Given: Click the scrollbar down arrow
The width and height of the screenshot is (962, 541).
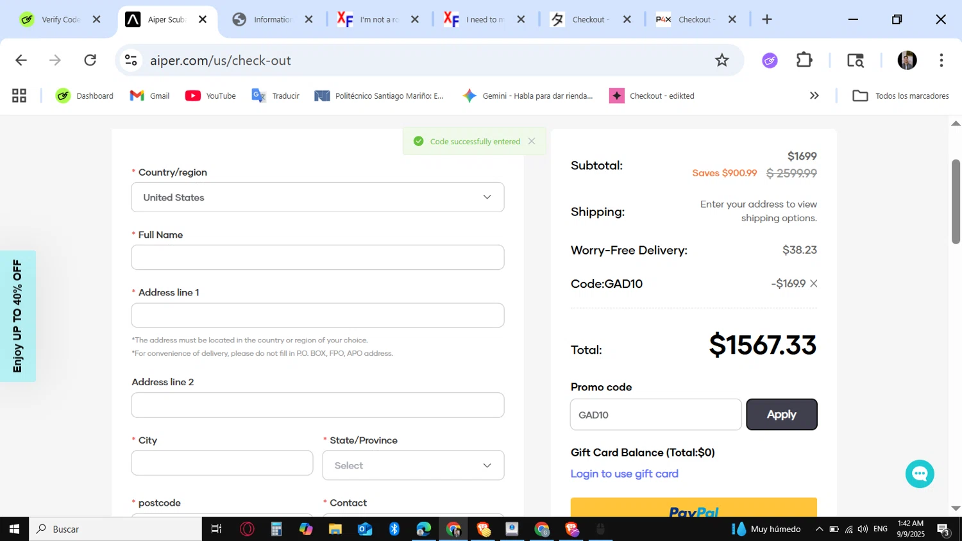Looking at the screenshot, I should point(956,508).
